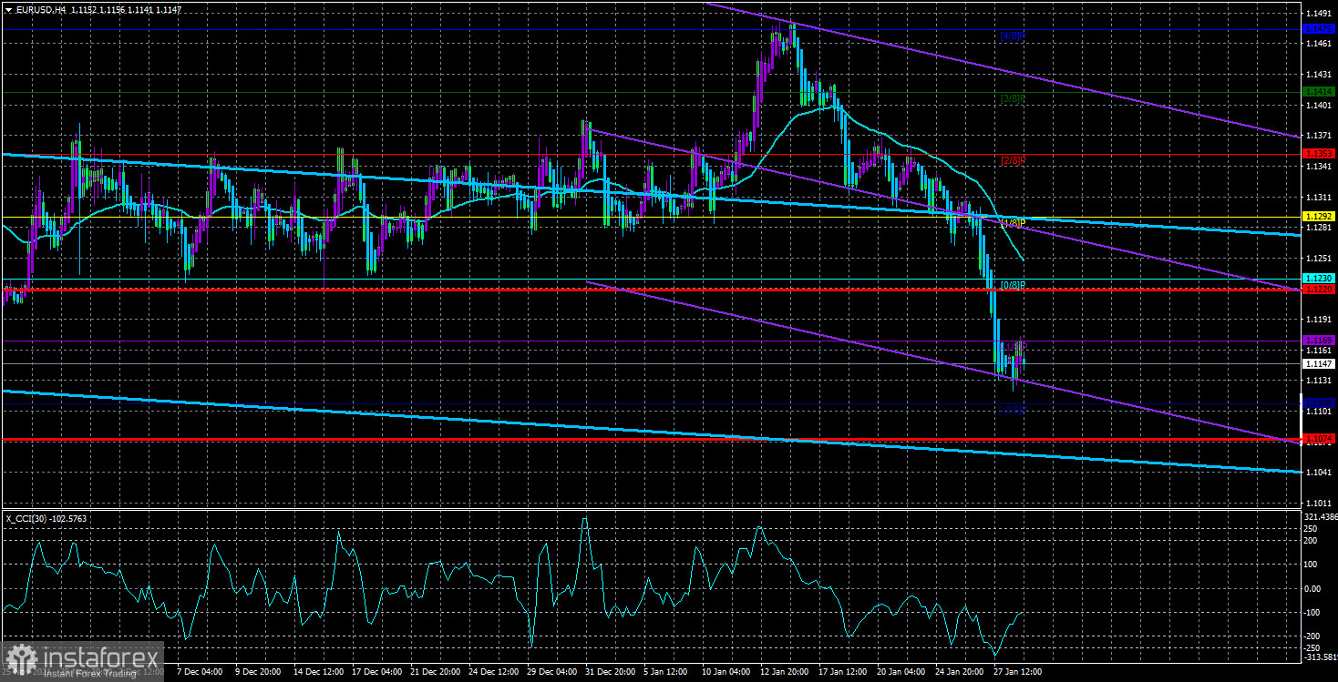The width and height of the screenshot is (1338, 682).
Task: Click the yellow 1.1292 price level tag
Action: click(x=1319, y=217)
